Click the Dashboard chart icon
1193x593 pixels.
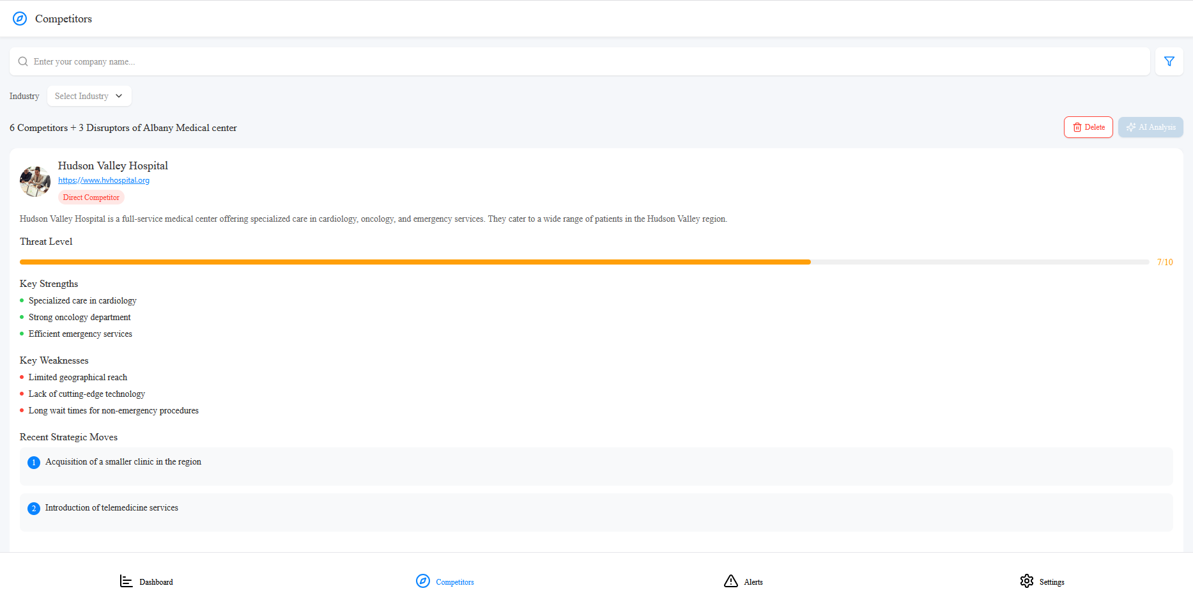127,581
